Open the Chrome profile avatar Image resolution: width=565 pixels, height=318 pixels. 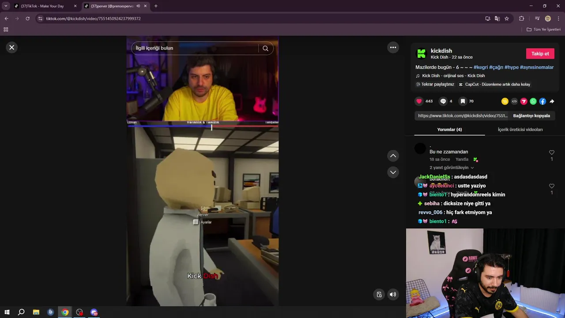tap(548, 19)
